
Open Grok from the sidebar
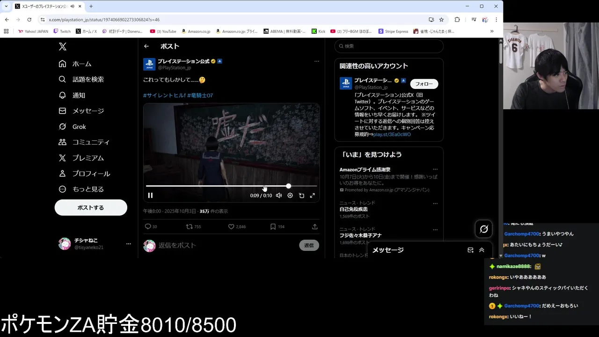tap(73, 126)
